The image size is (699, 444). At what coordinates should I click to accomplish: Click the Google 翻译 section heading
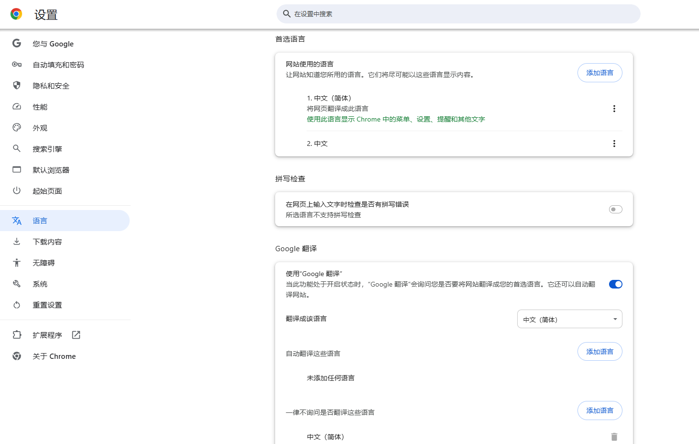pyautogui.click(x=296, y=249)
